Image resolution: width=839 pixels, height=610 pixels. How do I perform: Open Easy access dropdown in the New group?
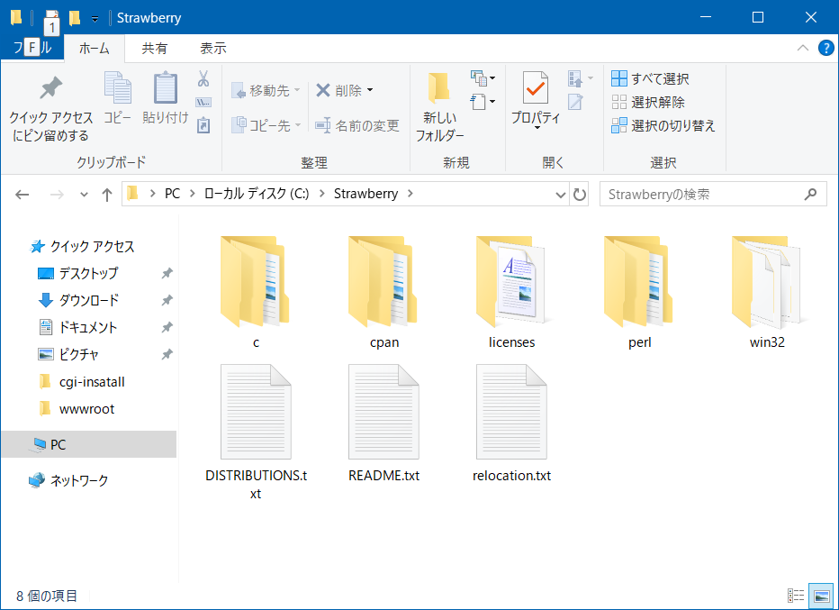click(483, 101)
